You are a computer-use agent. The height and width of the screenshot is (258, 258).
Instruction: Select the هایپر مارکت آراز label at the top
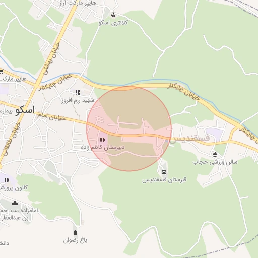[x=78, y=3]
